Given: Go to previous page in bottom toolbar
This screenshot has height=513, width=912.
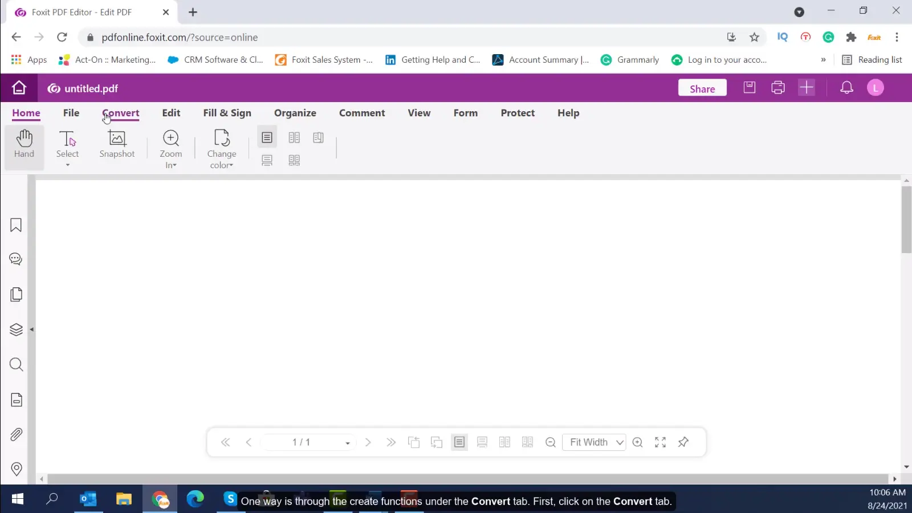Looking at the screenshot, I should (249, 442).
